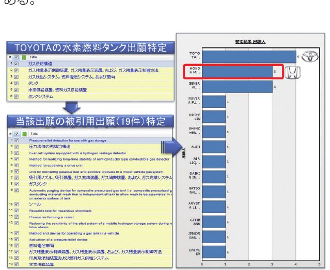The width and height of the screenshot is (330, 270).
Task: Select the DAIMLER bar
Action: 214,252
